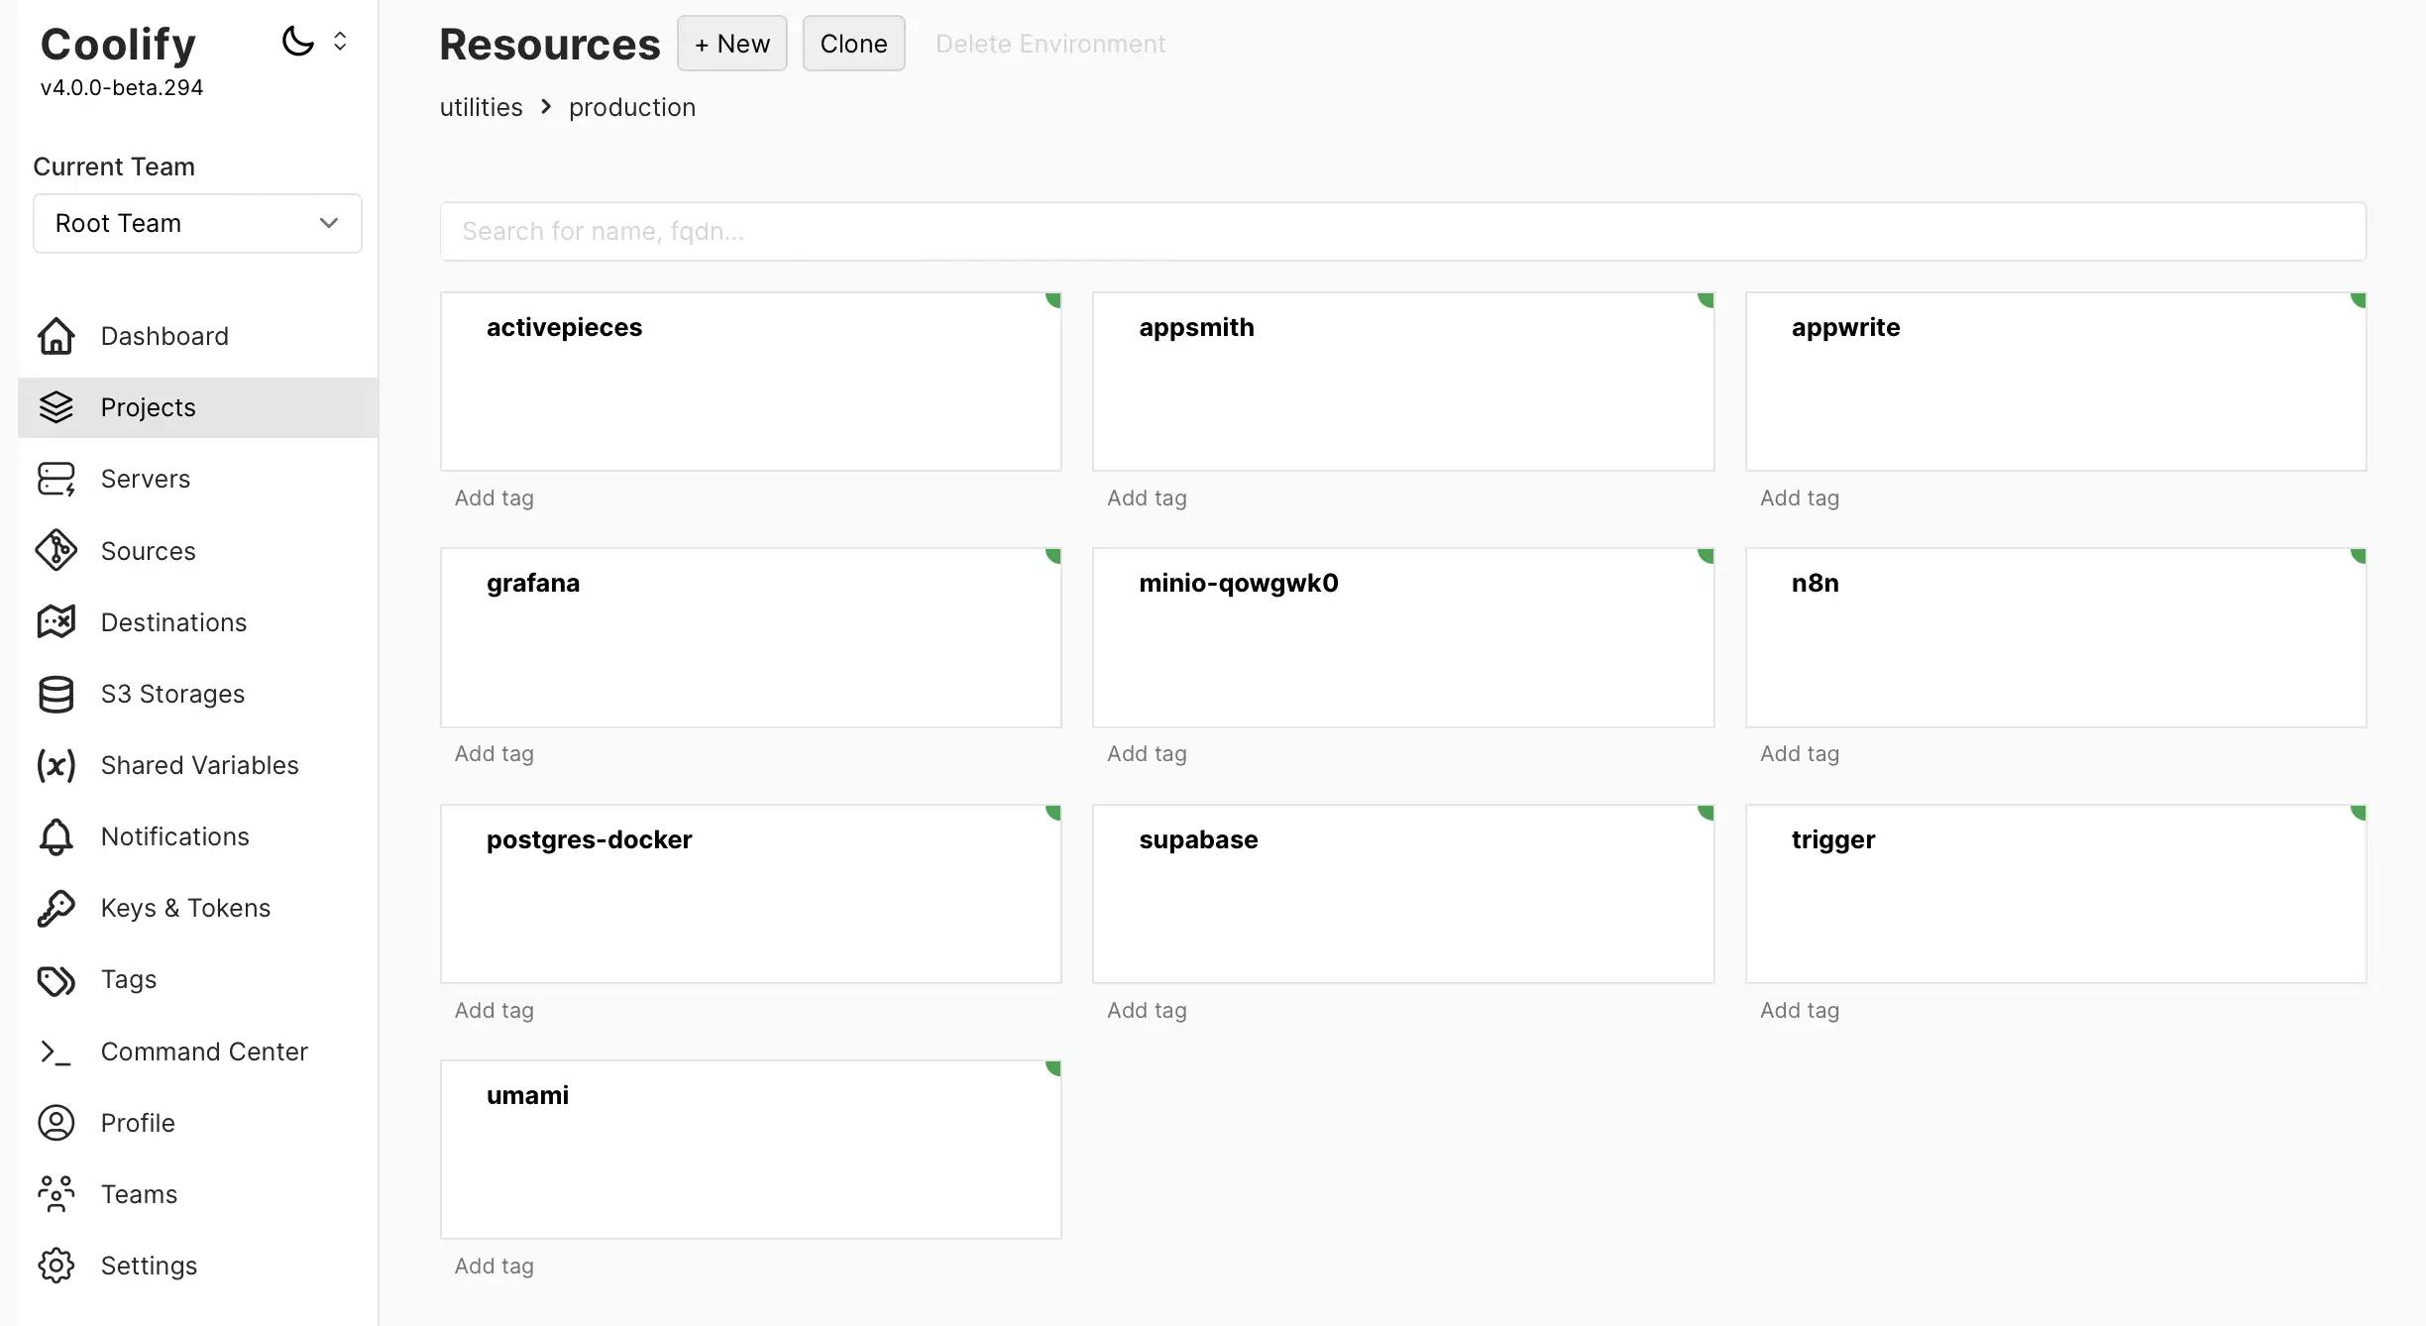2426x1326 pixels.
Task: Click the Destinations map icon
Action: (56, 622)
